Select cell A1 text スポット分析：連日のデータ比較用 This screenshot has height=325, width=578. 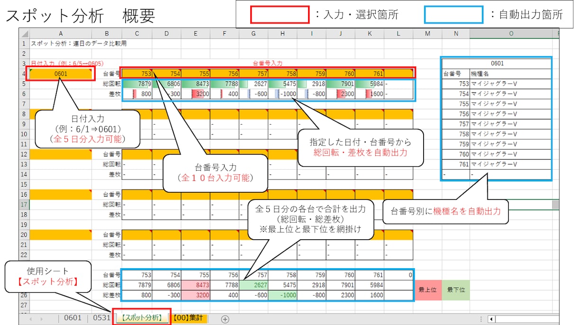pyautogui.click(x=79, y=44)
